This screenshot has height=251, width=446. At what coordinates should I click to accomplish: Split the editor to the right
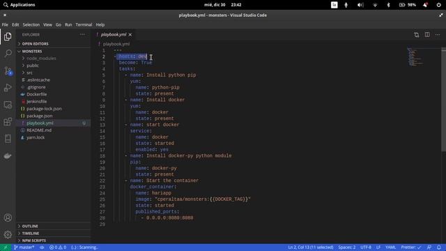(x=427, y=35)
